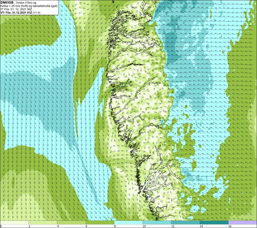Click the legend scale label '12'
This screenshot has width=257, height=228.
pyautogui.click(x=173, y=226)
